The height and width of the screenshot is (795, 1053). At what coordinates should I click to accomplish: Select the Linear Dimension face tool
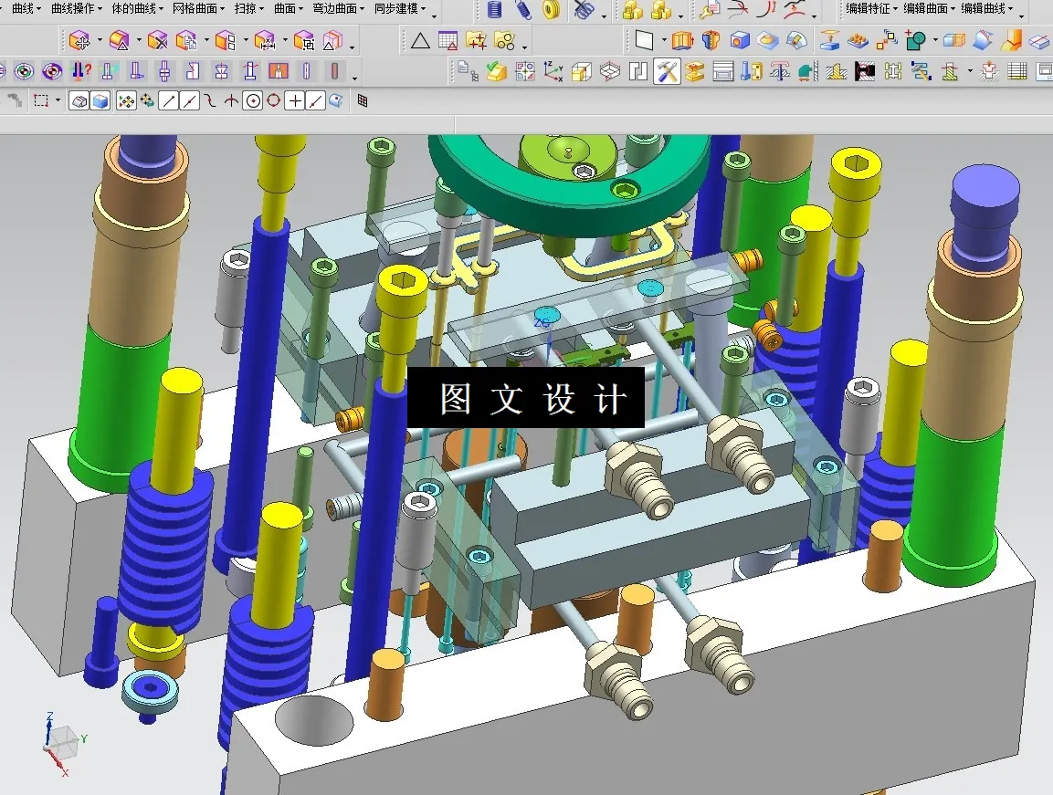(265, 42)
